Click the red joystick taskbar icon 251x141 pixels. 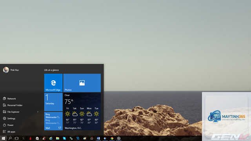31,138
